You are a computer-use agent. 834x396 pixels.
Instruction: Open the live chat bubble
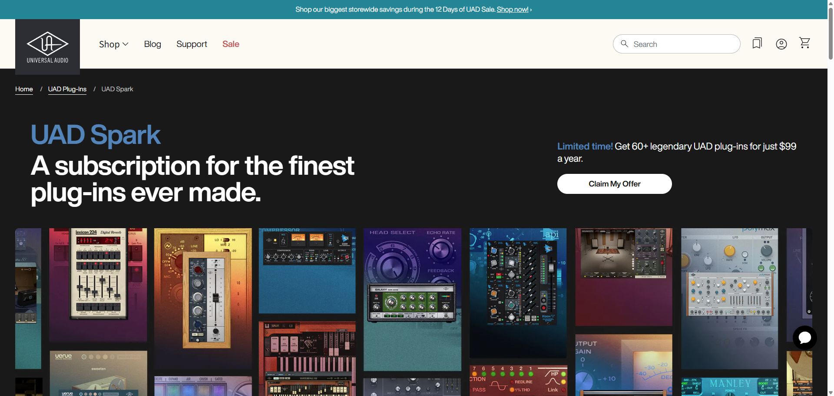point(804,338)
